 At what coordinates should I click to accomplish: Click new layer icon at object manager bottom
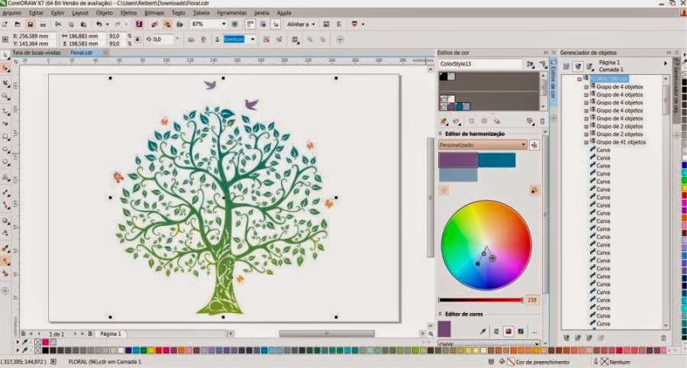pos(566,337)
